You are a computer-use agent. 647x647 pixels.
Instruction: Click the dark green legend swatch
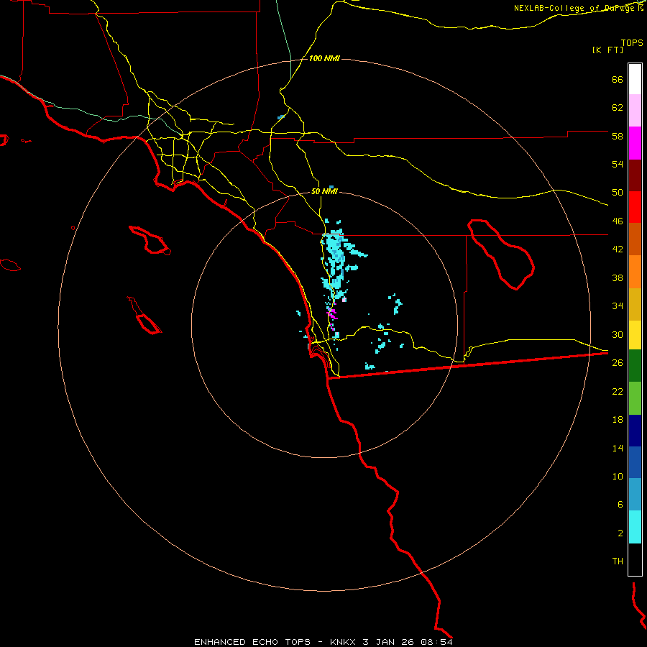point(635,366)
